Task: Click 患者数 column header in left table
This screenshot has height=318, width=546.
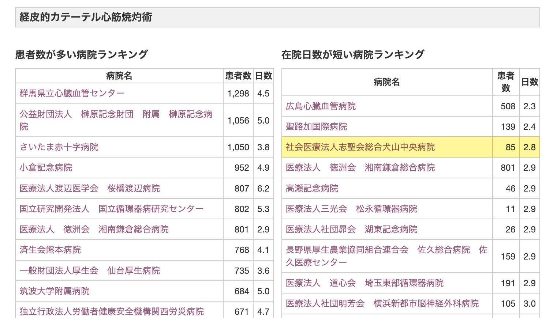Action: click(238, 76)
